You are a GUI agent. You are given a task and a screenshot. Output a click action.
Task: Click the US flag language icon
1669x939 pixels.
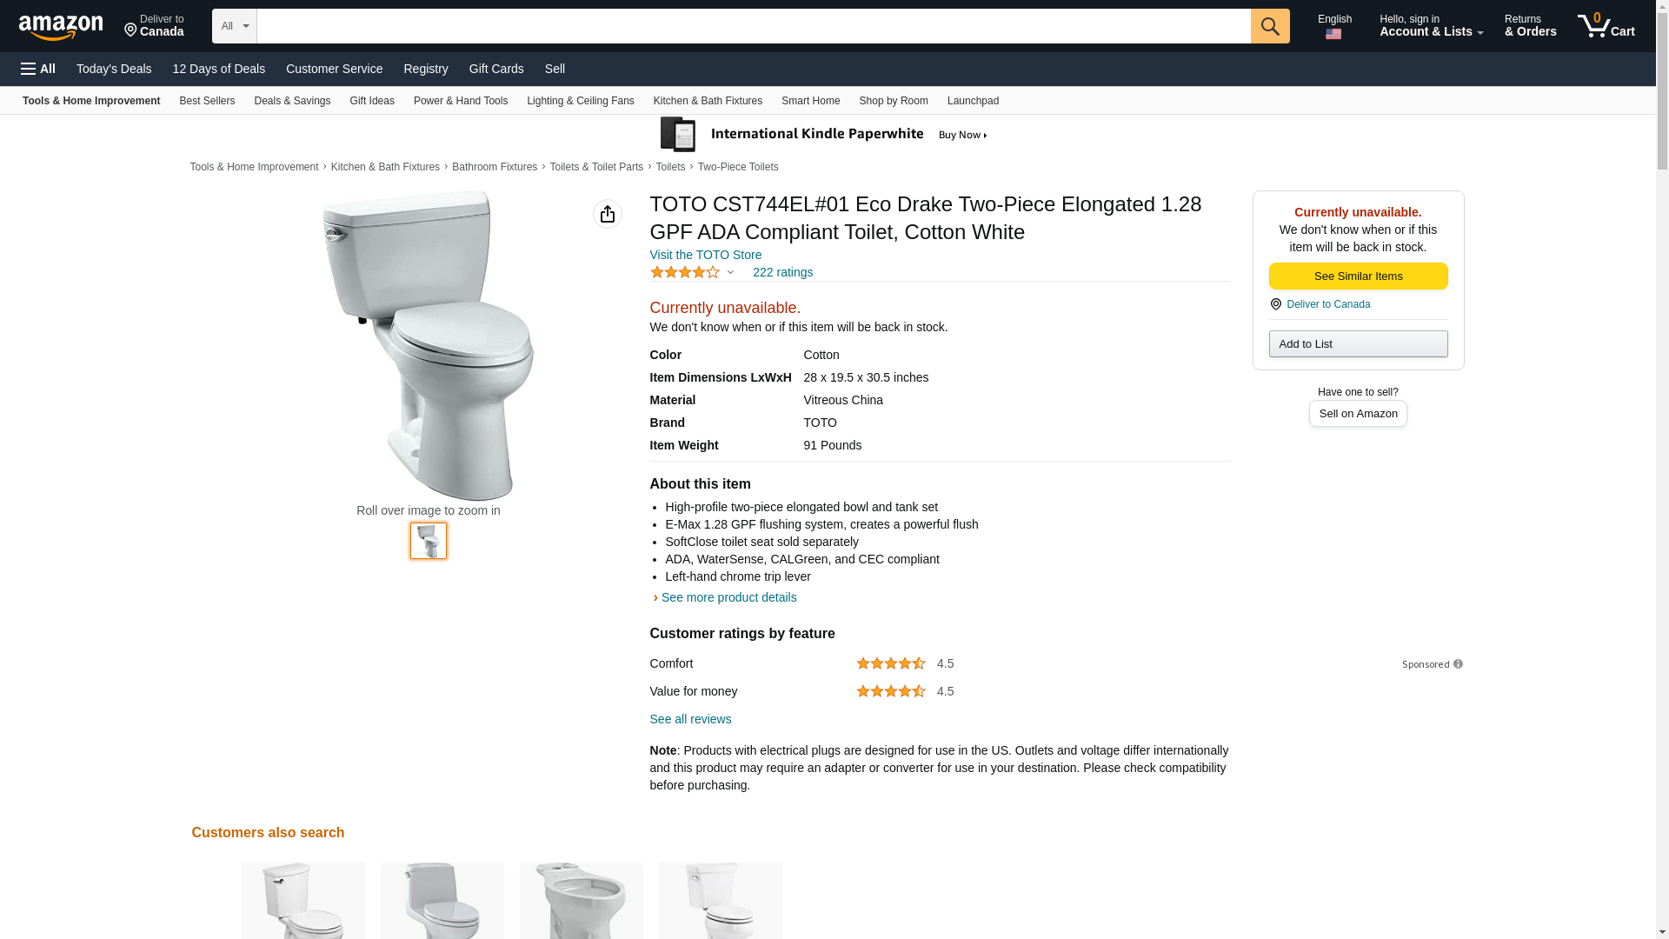click(x=1333, y=34)
